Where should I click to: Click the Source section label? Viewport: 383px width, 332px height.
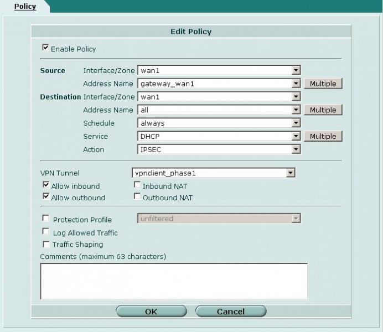pyautogui.click(x=53, y=71)
